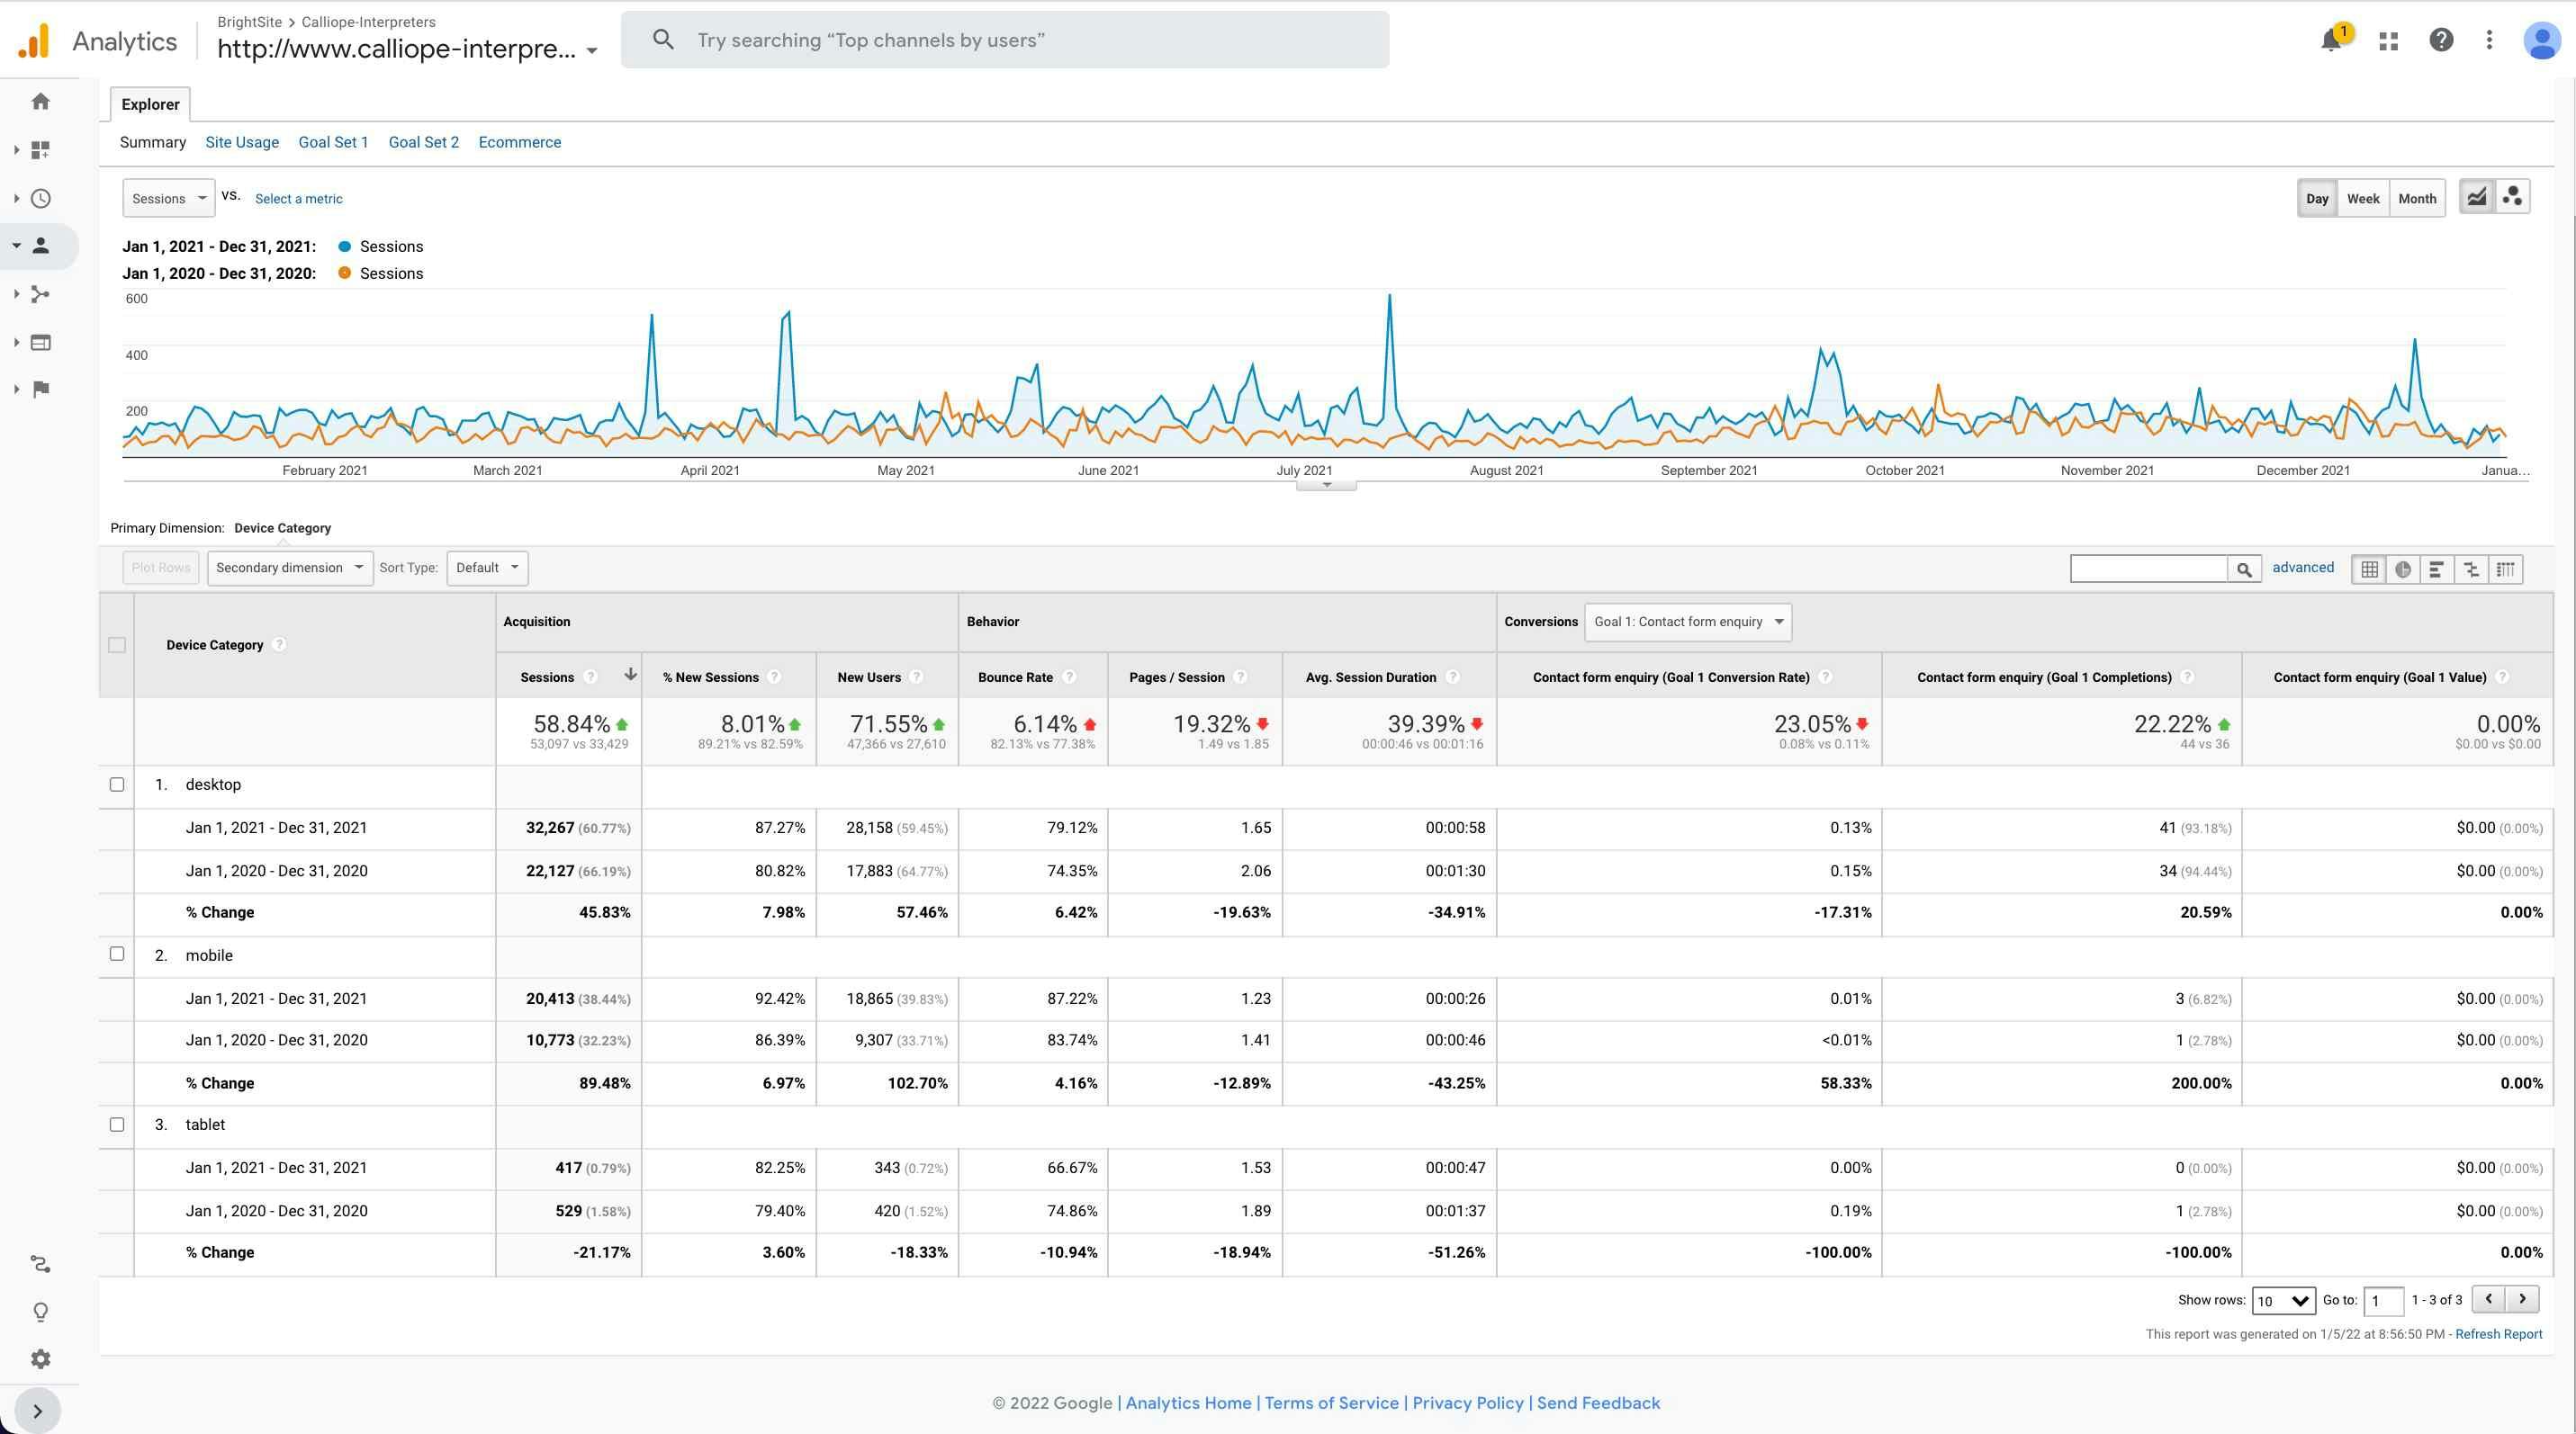Open the help question mark icon
Viewport: 2576px width, 1434px height.
tap(2441, 40)
